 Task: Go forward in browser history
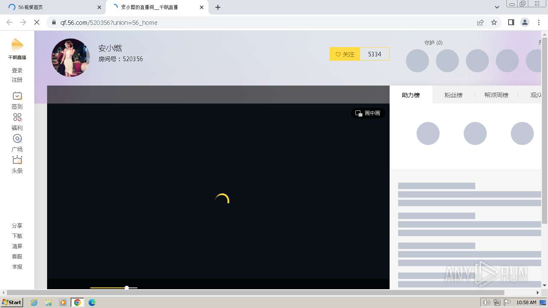[x=23, y=22]
